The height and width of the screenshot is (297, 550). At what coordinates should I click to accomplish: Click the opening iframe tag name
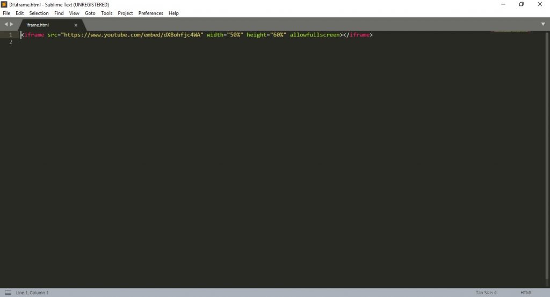(34, 35)
